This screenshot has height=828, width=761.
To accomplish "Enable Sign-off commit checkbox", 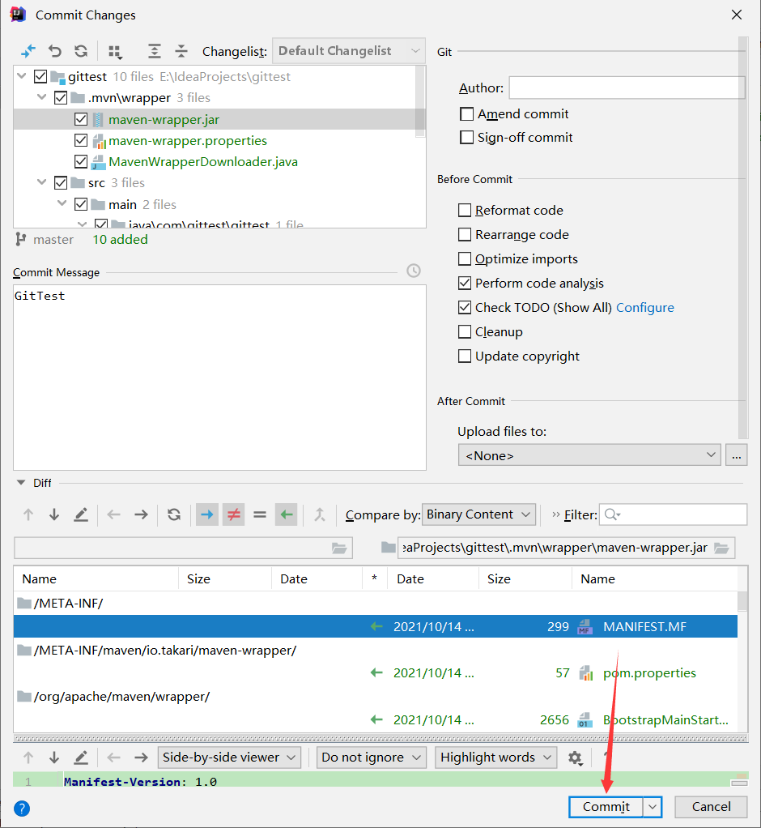I will point(466,137).
